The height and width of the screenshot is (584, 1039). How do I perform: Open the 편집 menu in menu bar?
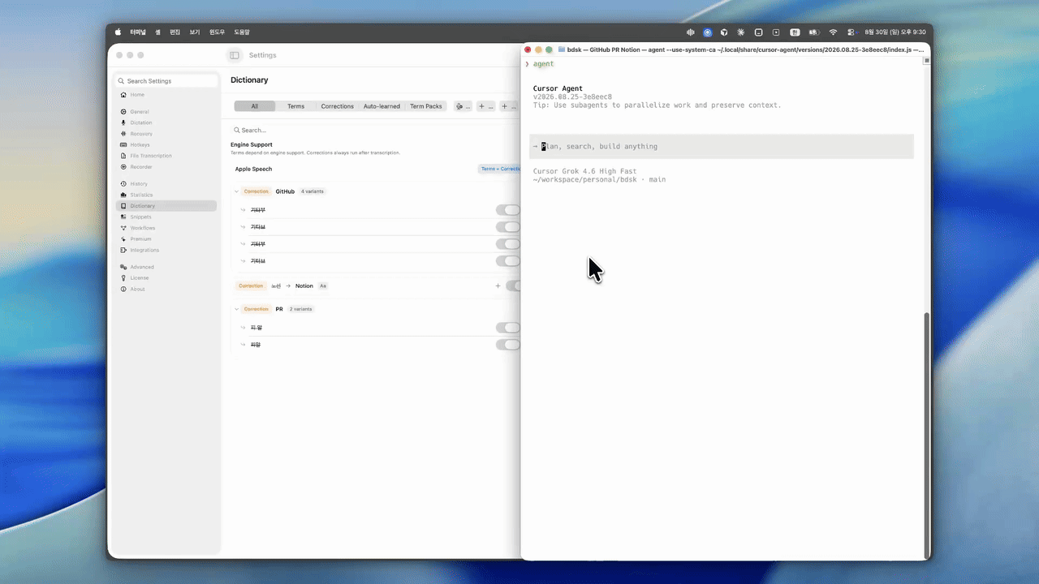(x=175, y=32)
